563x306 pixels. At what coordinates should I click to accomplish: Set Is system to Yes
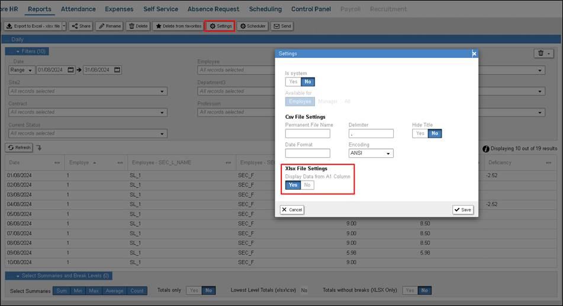(x=293, y=82)
